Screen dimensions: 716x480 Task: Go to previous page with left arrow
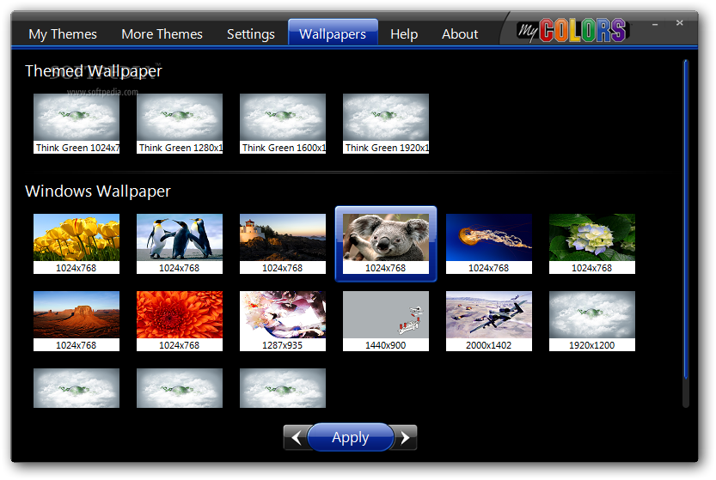(296, 438)
